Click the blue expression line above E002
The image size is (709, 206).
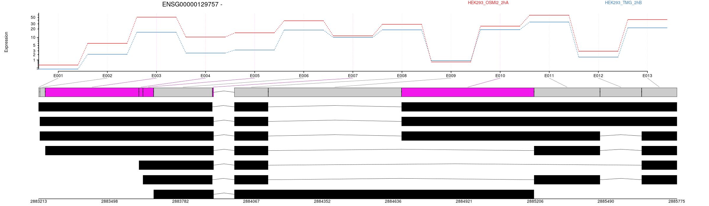click(107, 54)
